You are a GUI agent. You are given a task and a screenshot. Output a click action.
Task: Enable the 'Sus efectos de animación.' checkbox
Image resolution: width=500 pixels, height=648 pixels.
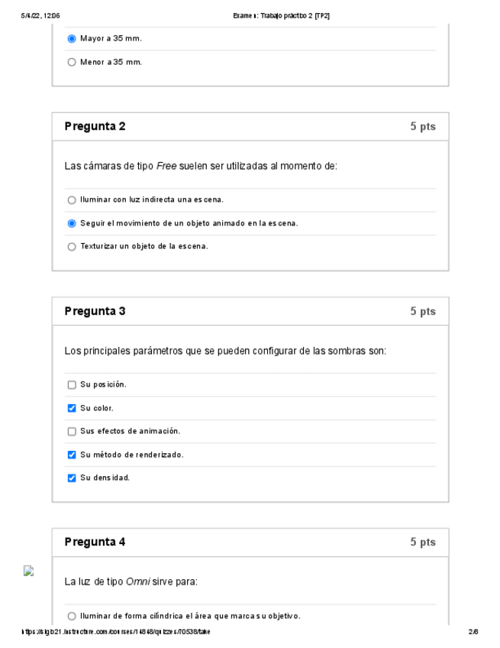click(72, 432)
